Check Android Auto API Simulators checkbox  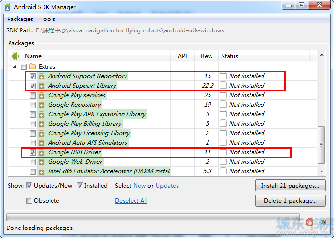coord(32,143)
